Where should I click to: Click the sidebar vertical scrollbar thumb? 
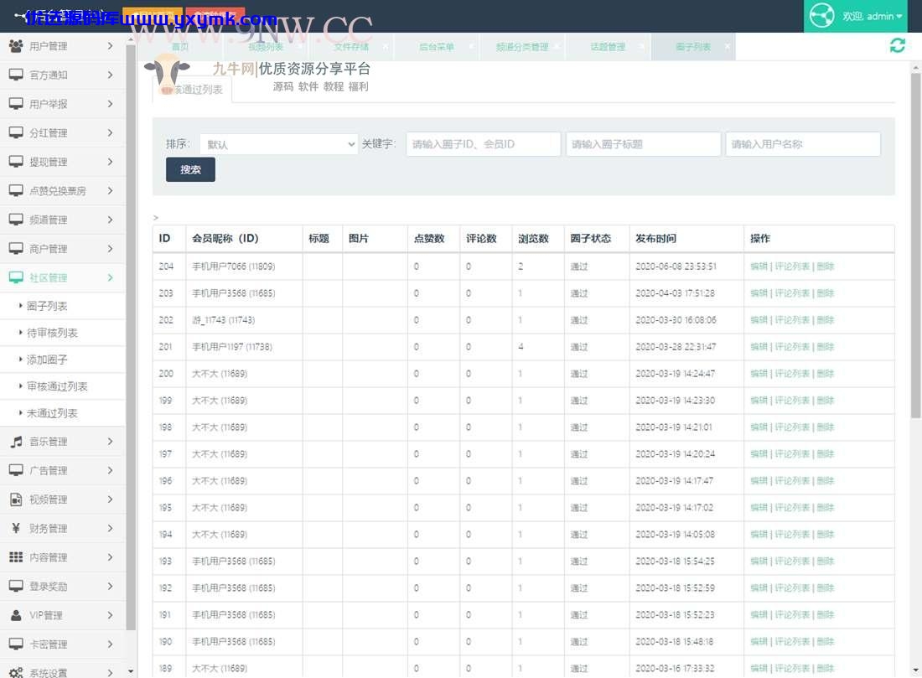tap(131, 337)
